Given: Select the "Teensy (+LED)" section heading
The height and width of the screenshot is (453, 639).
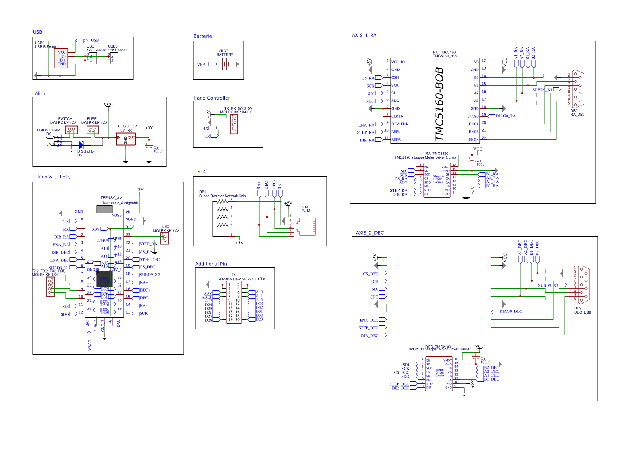Looking at the screenshot, I should click(x=54, y=177).
